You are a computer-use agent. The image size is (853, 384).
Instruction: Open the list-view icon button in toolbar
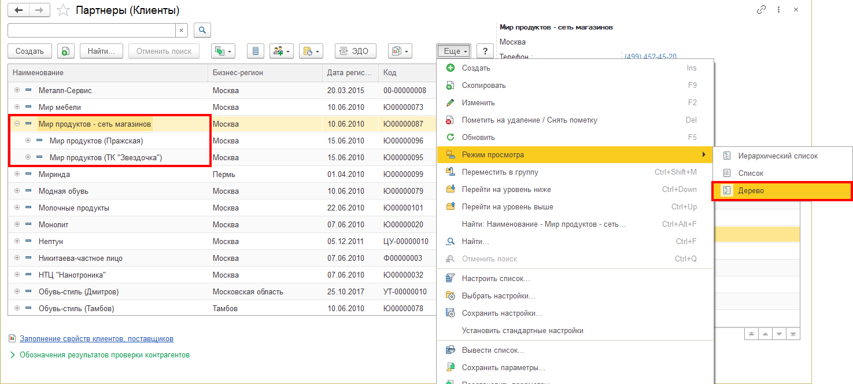pyautogui.click(x=255, y=51)
